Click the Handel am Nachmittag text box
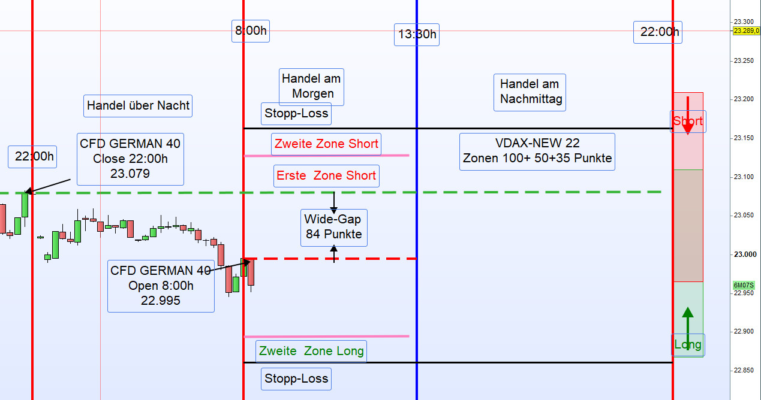 531,92
